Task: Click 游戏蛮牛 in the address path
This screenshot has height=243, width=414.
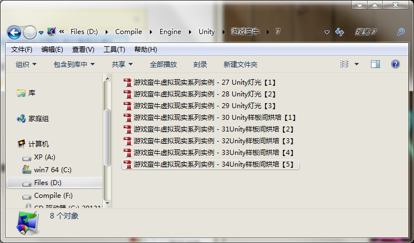Action: pos(245,32)
